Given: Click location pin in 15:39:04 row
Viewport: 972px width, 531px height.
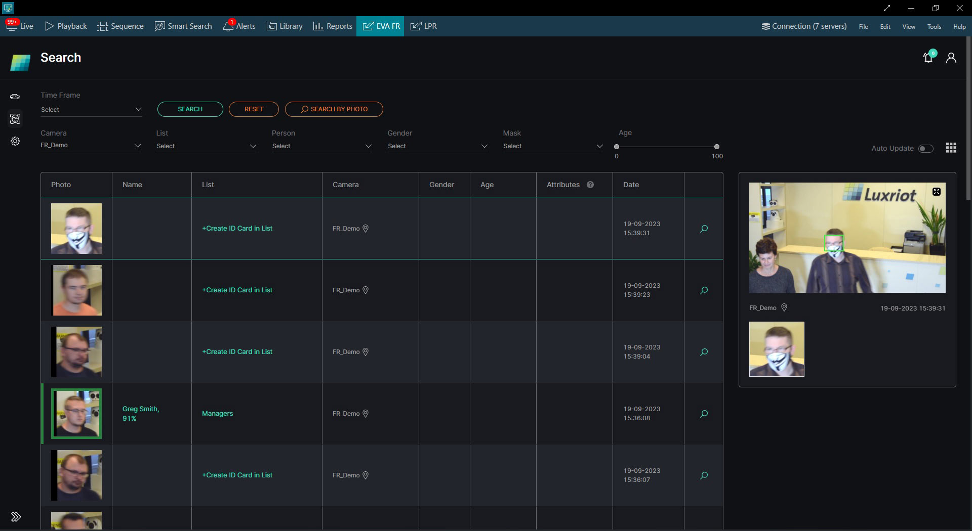Looking at the screenshot, I should [366, 352].
